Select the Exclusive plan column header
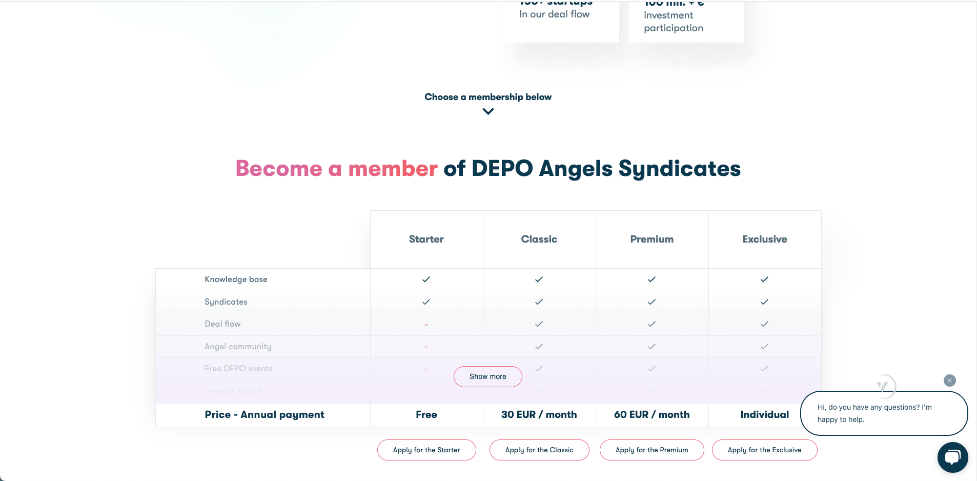This screenshot has height=481, width=977. [x=764, y=239]
